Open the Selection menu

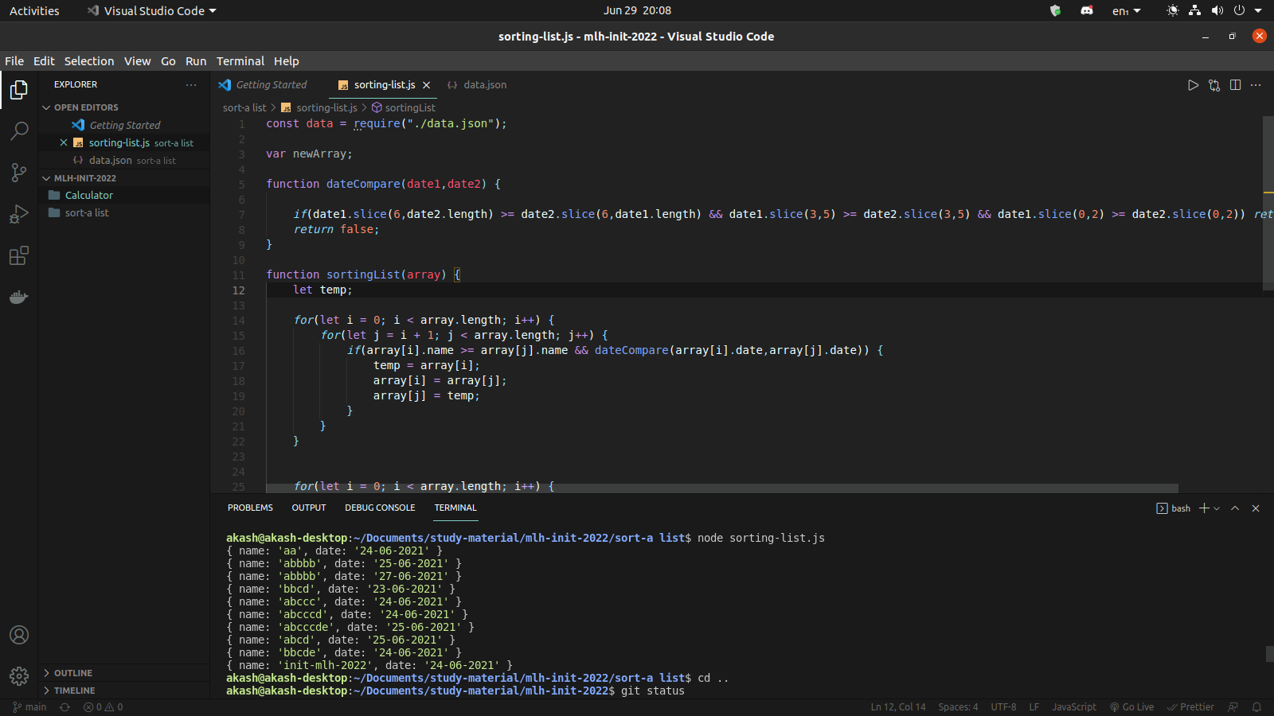89,61
